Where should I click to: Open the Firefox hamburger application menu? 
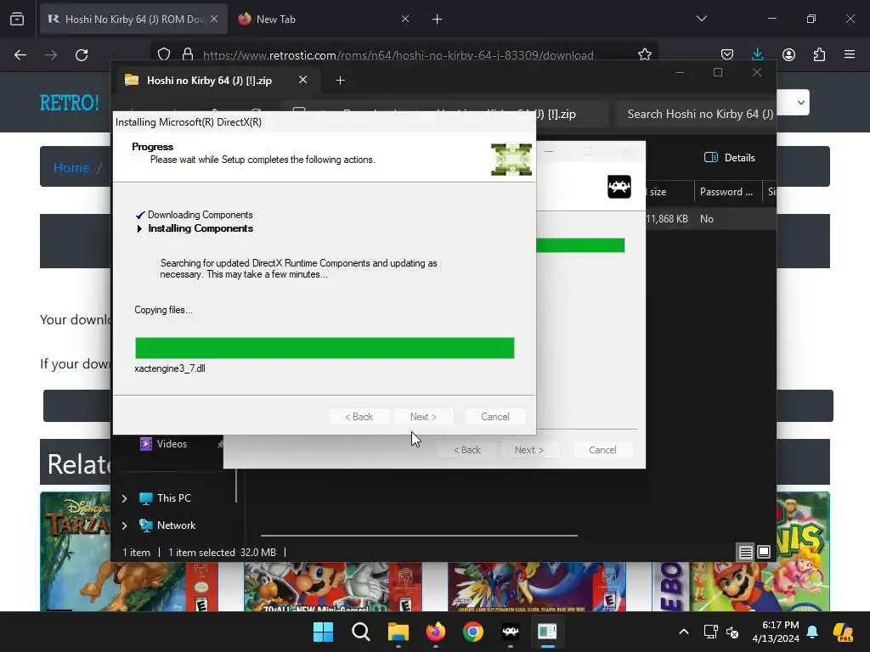(x=850, y=54)
